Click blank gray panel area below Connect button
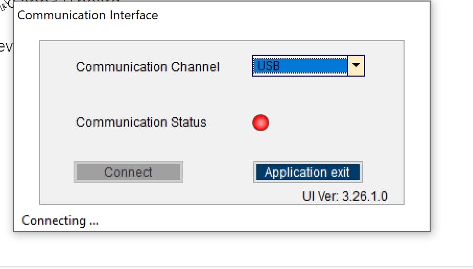Image resolution: width=473 pixels, height=269 pixels. (x=128, y=193)
